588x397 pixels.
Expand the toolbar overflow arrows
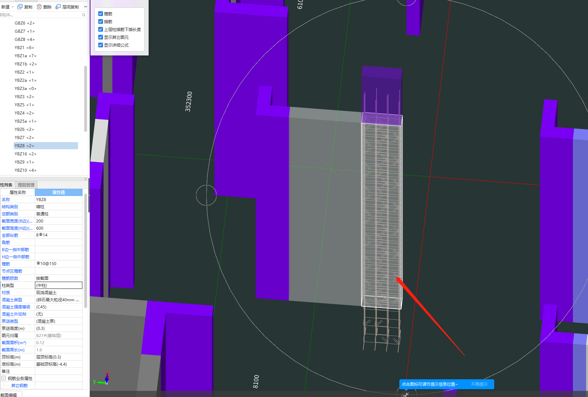point(86,7)
